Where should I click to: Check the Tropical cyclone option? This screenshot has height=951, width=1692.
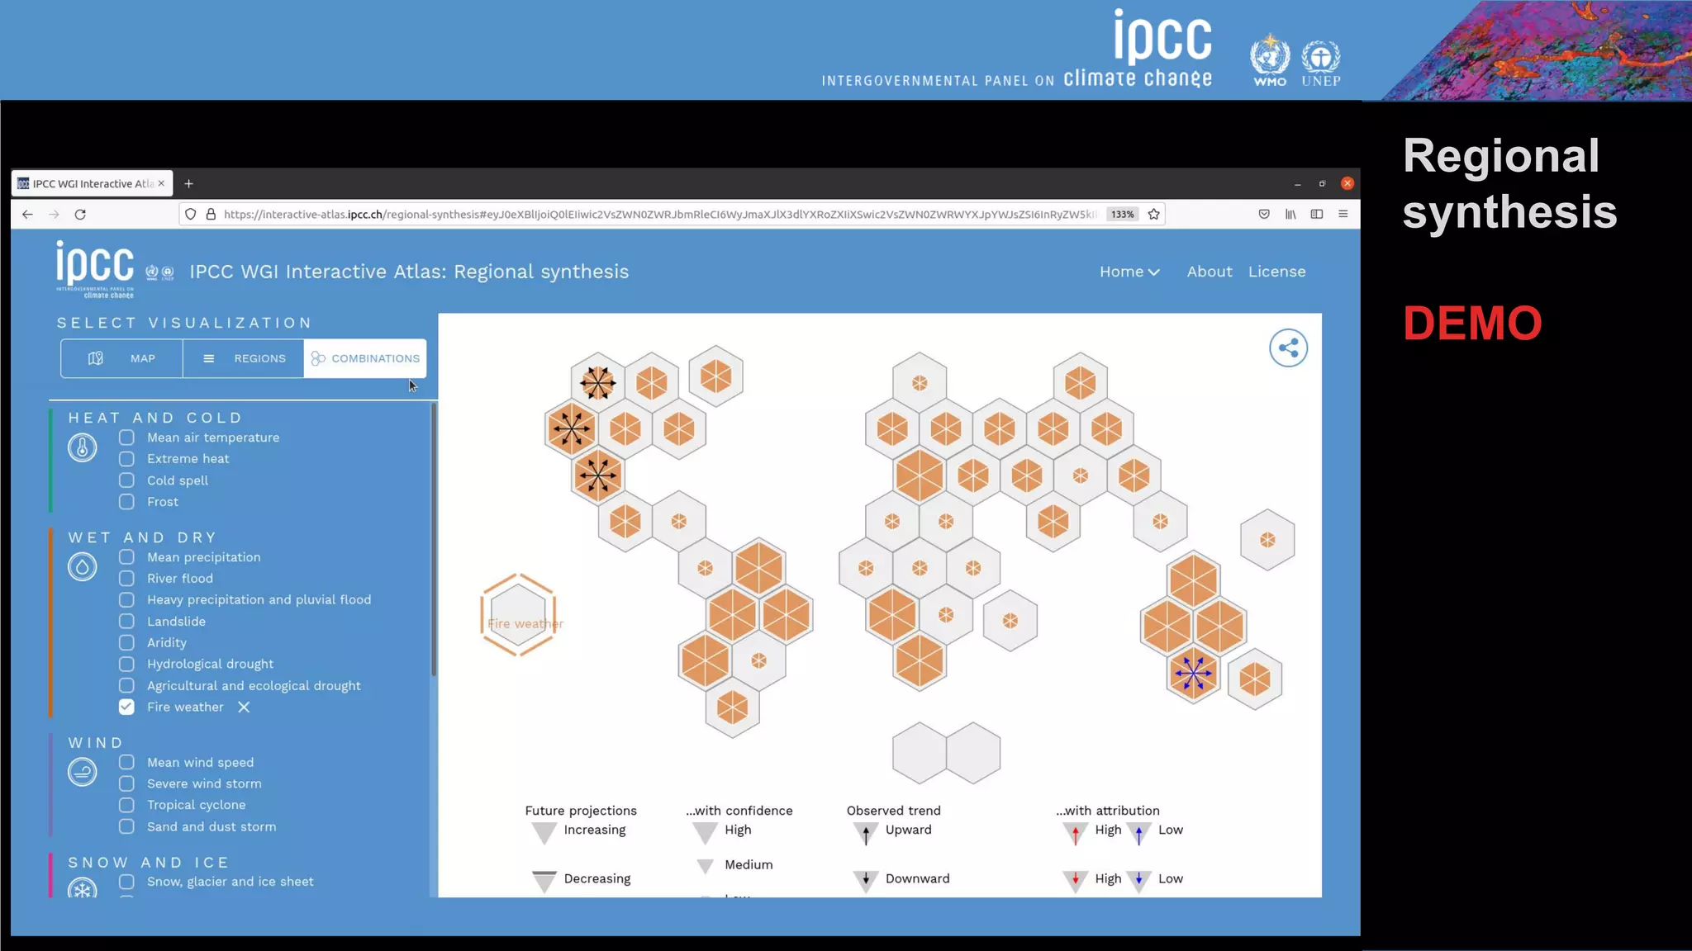pos(126,805)
